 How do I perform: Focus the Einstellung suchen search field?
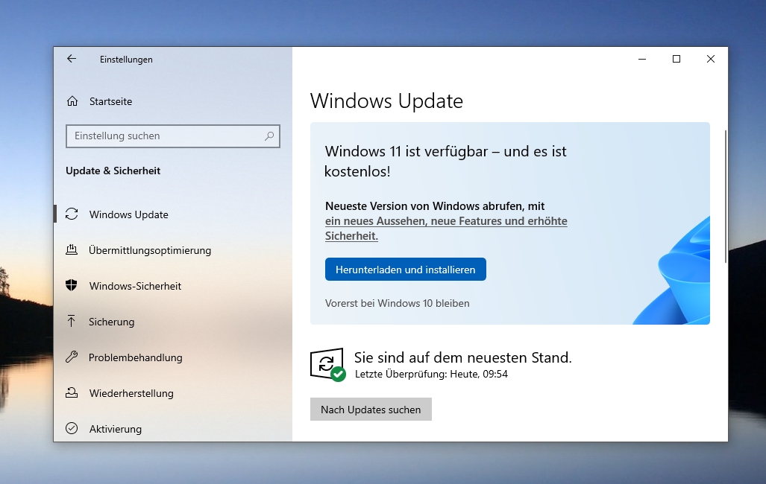pyautogui.click(x=173, y=136)
